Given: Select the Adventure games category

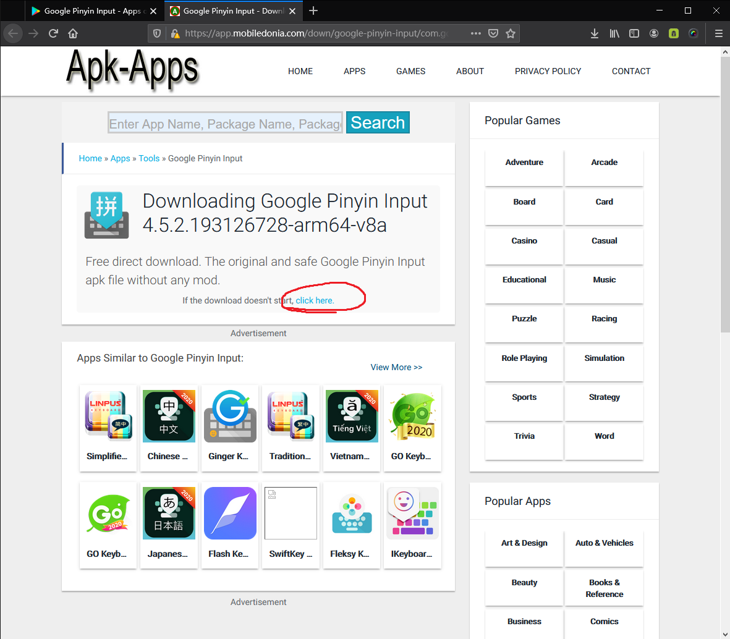Looking at the screenshot, I should (524, 167).
